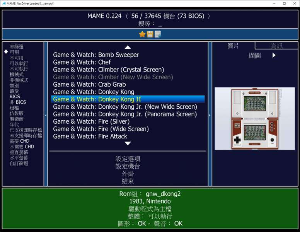
Task: Select the 可用 filter
Action: pyautogui.click(x=14, y=52)
